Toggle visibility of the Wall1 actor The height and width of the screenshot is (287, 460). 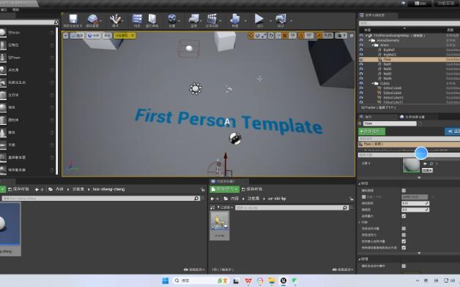pyautogui.click(x=361, y=64)
